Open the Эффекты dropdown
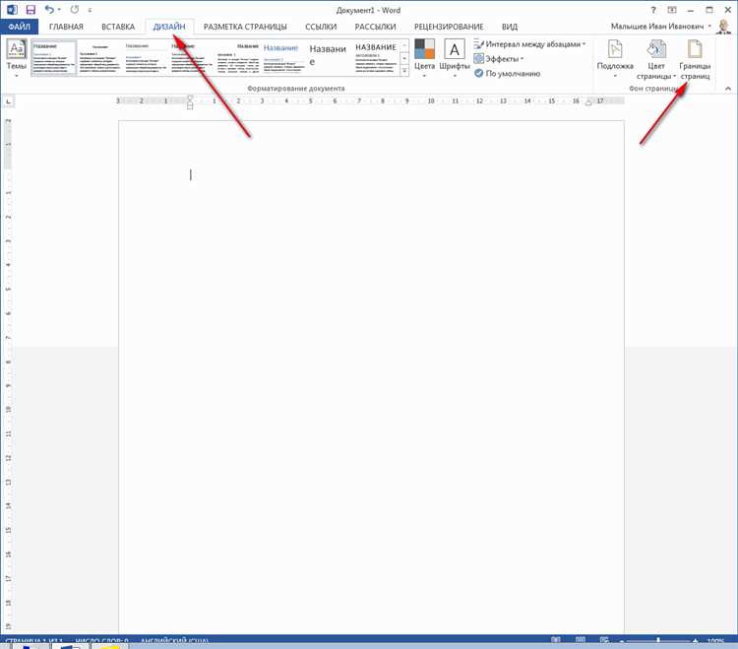The width and height of the screenshot is (738, 649). (x=499, y=59)
